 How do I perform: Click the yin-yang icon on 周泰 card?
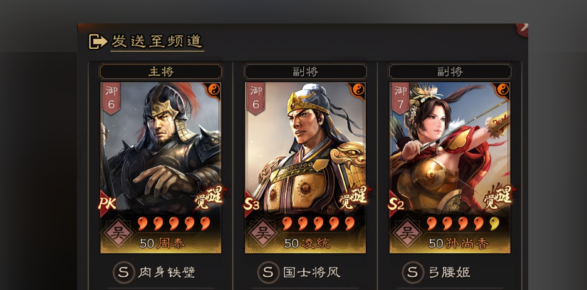214,89
